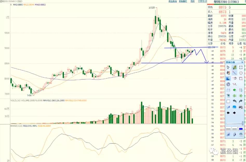Click the fullscreen expand icon
Screen dimensions: 246x162
pos(241,67)
